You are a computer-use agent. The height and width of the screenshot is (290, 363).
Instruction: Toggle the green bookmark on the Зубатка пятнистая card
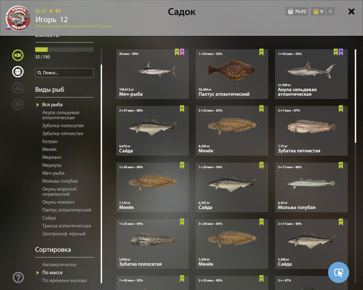[x=341, y=109]
